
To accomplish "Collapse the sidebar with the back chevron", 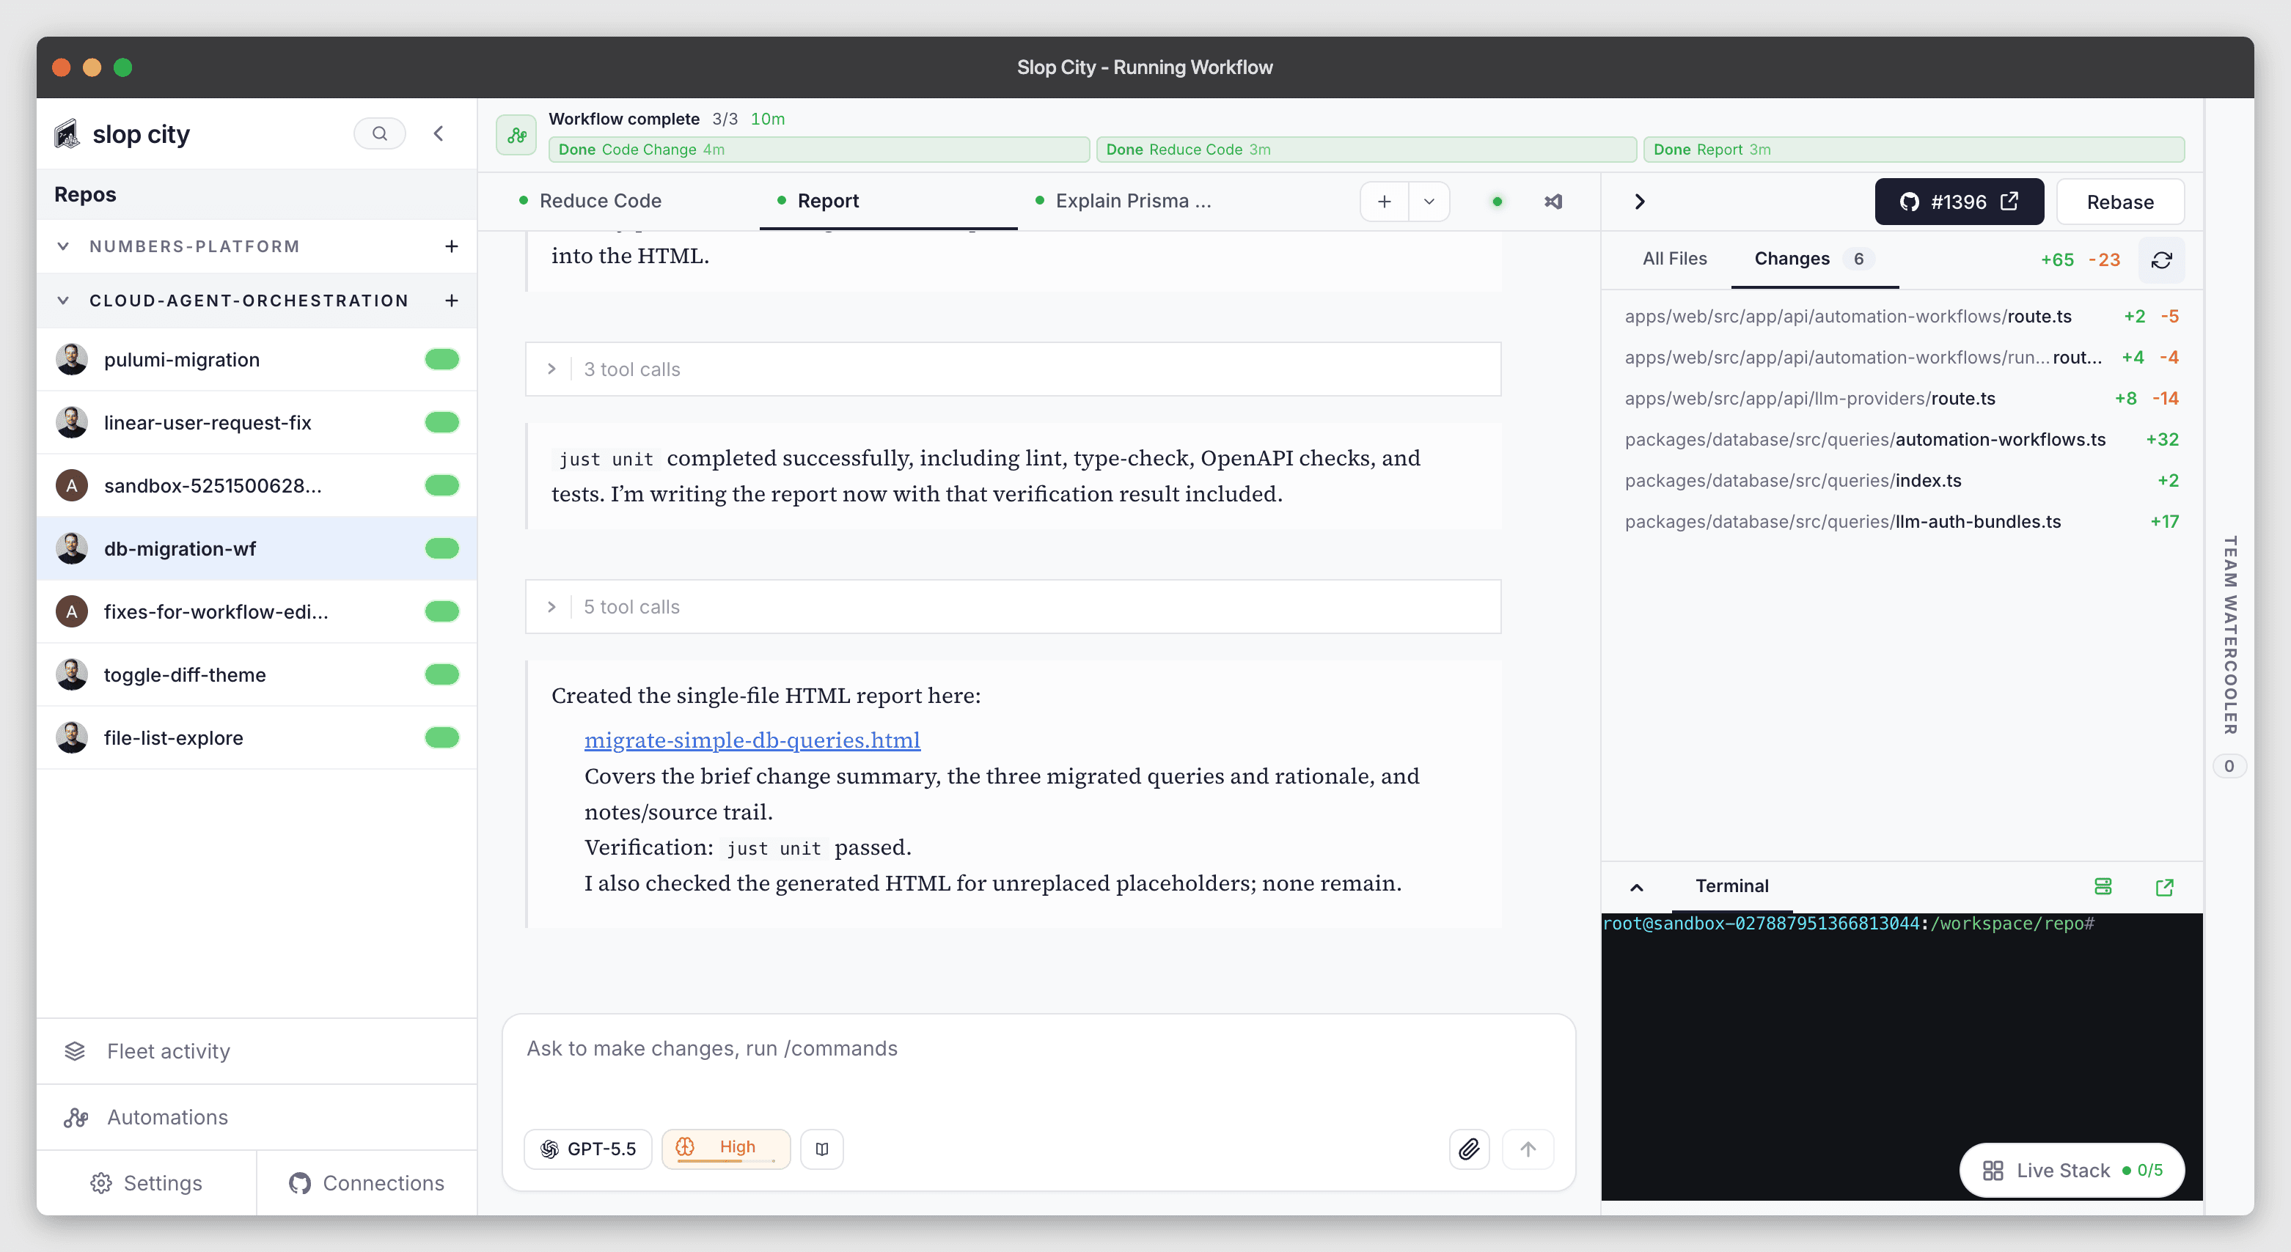I will click(439, 133).
